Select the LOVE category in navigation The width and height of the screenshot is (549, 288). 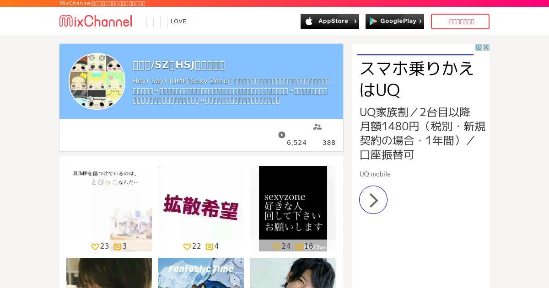point(178,21)
